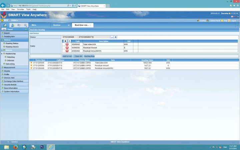Open the Reading Item sidebar section
Image resolution: width=240 pixels, height=150 pixels.
tap(15, 37)
